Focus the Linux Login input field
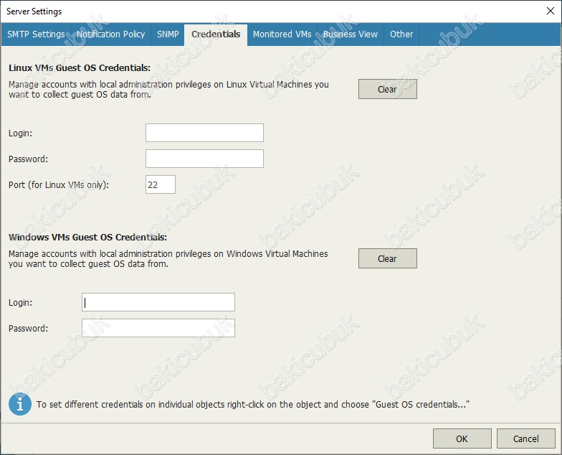The height and width of the screenshot is (455, 562). point(204,133)
